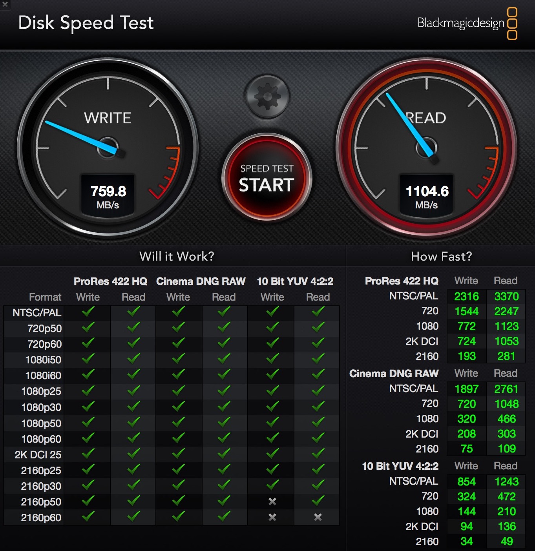Click the X mark for 2160p60 10 Bit YUV write

point(272,517)
